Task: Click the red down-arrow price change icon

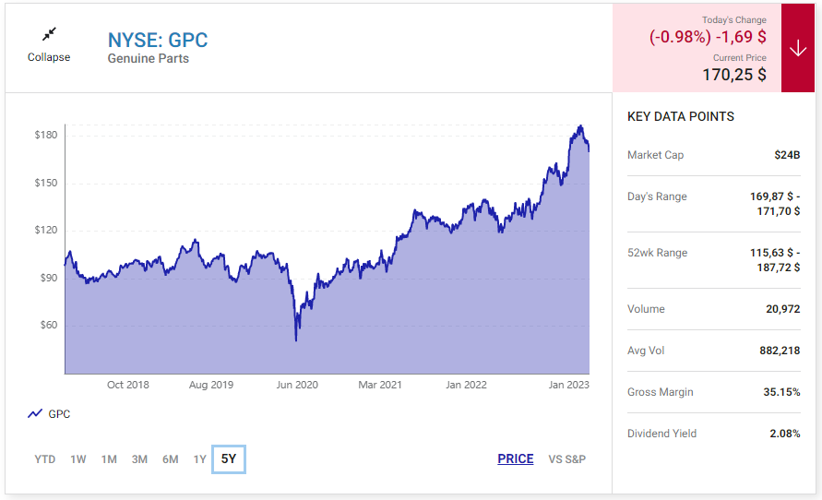Action: [x=798, y=48]
